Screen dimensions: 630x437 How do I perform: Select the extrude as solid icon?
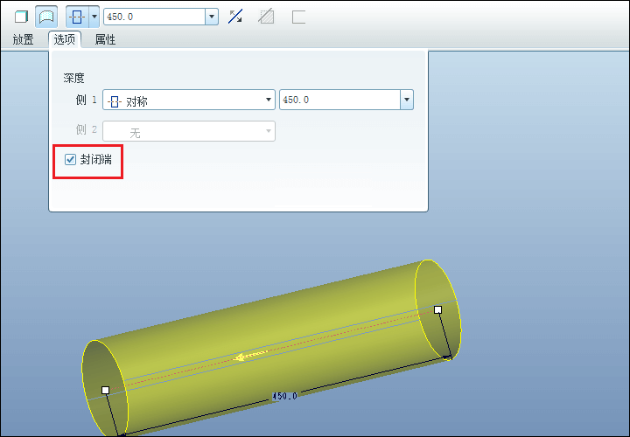[x=21, y=17]
